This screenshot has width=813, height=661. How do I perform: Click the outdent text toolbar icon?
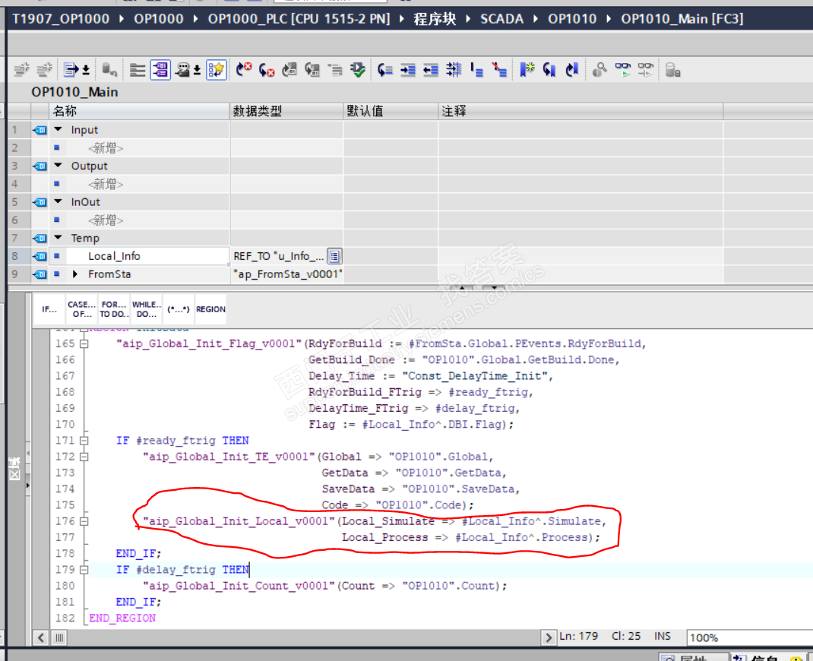[431, 71]
